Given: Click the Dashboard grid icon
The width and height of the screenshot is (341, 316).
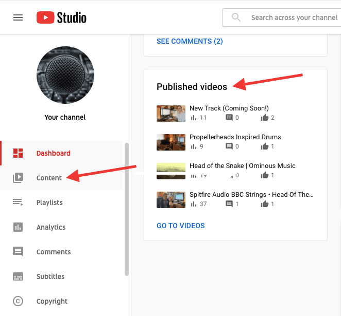Looking at the screenshot, I should coord(18,153).
